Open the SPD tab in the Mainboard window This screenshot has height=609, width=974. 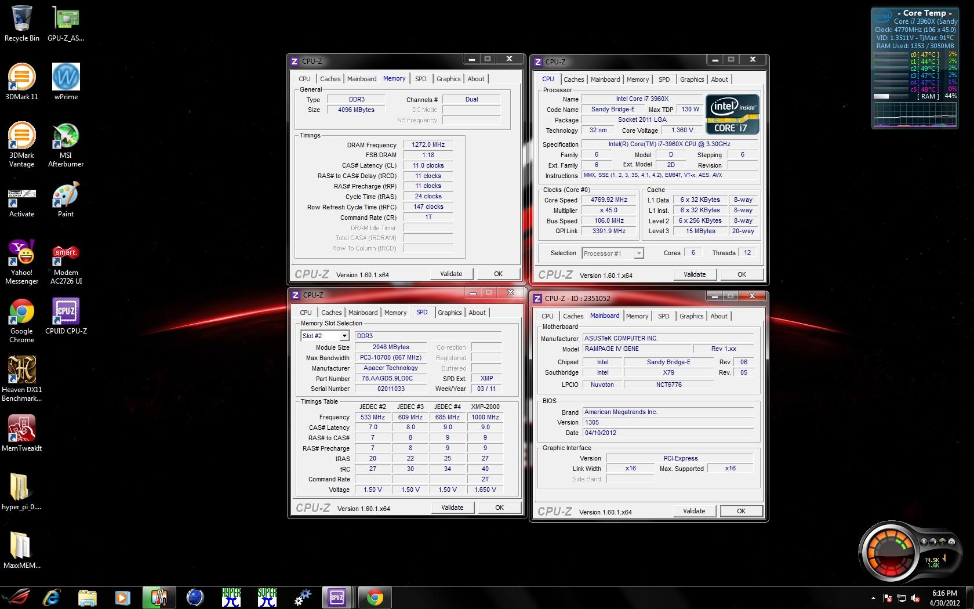coord(664,316)
